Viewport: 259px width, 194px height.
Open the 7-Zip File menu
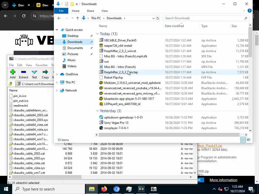11,65
